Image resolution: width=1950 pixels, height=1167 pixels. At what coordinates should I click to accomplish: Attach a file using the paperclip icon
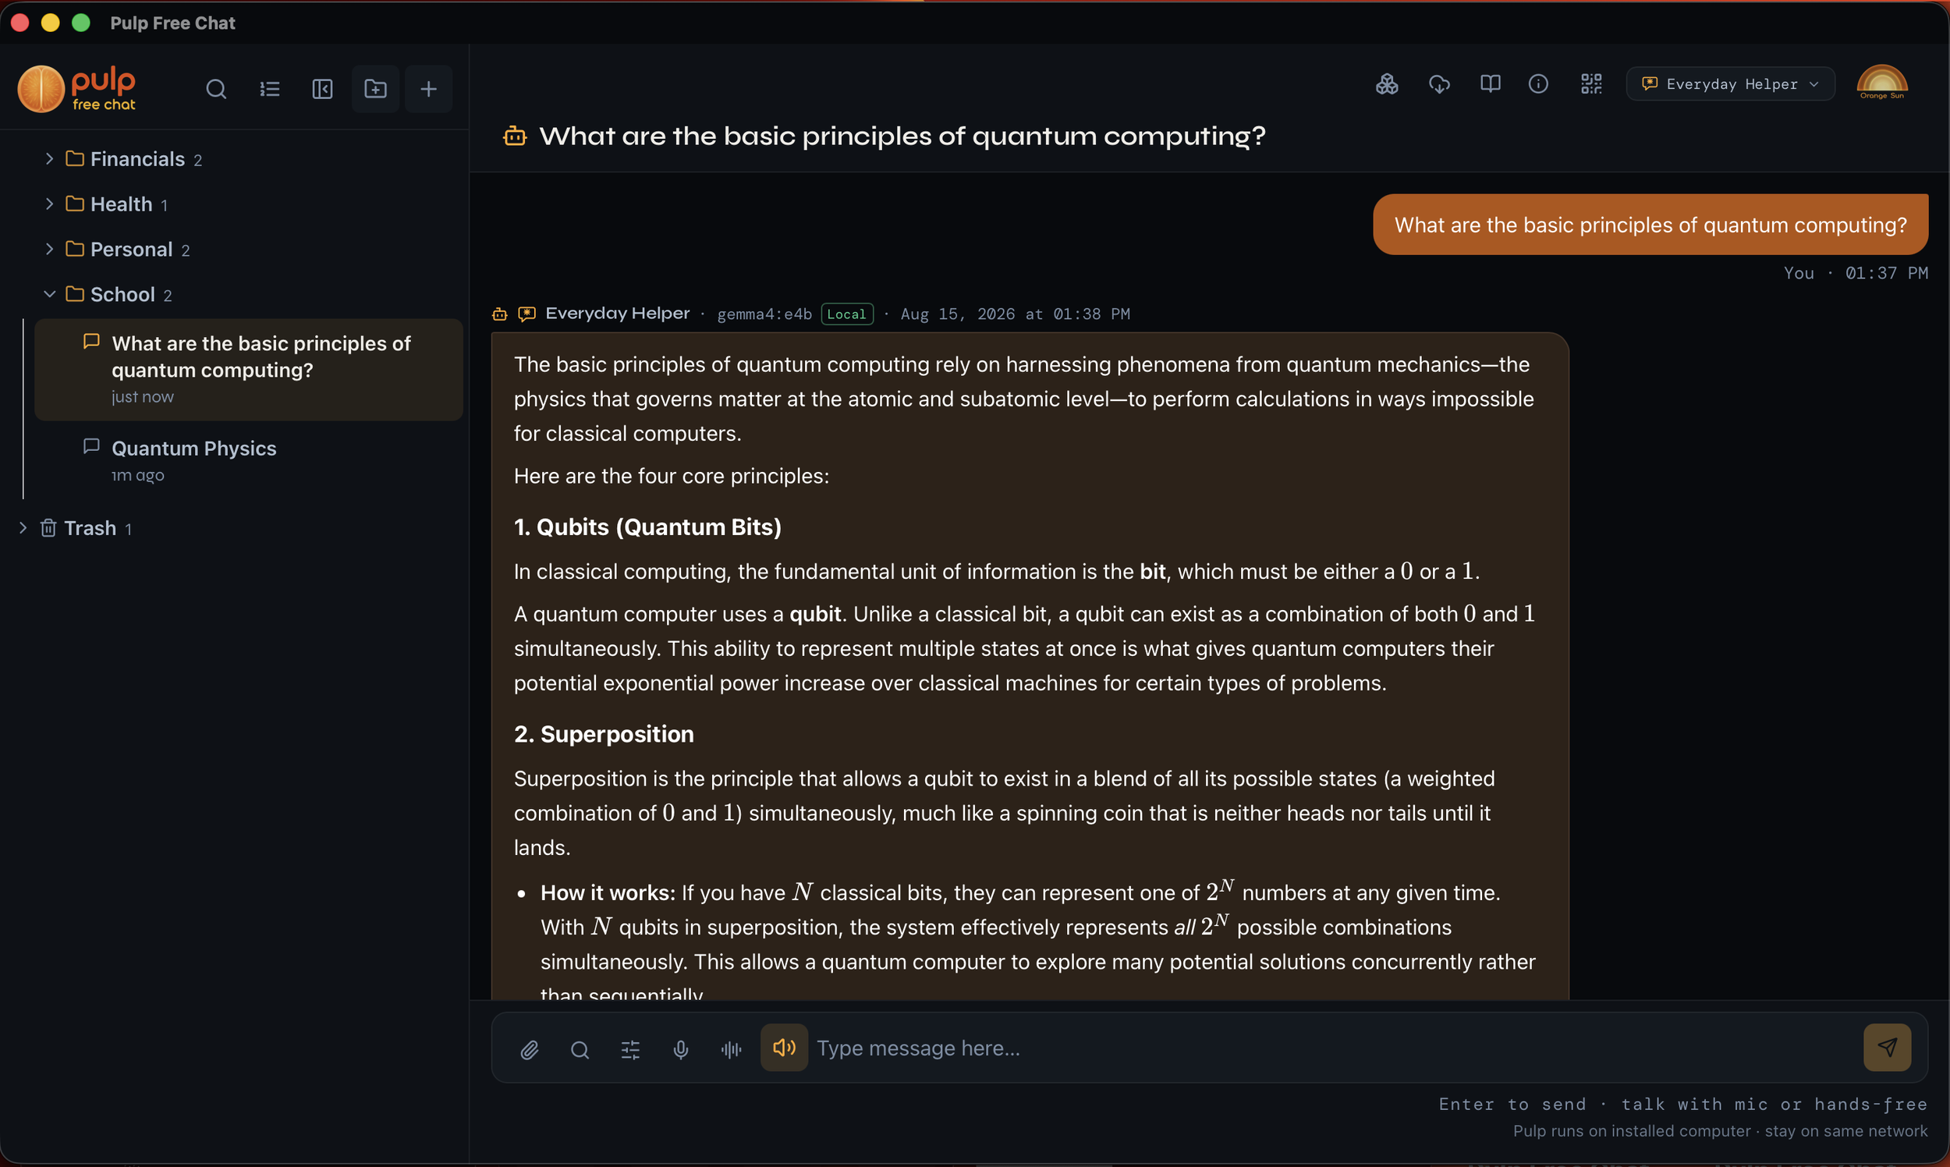pos(529,1049)
